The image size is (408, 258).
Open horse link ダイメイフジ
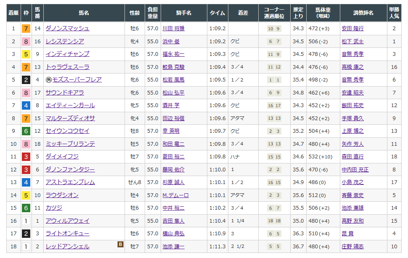(x=62, y=157)
